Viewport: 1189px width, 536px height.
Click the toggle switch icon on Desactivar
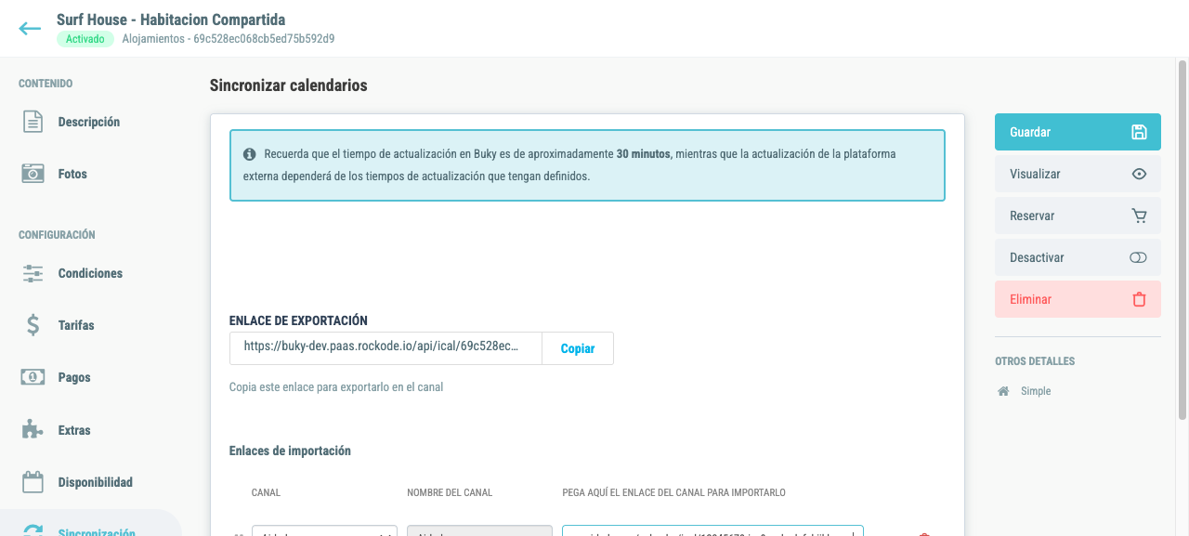click(1139, 257)
